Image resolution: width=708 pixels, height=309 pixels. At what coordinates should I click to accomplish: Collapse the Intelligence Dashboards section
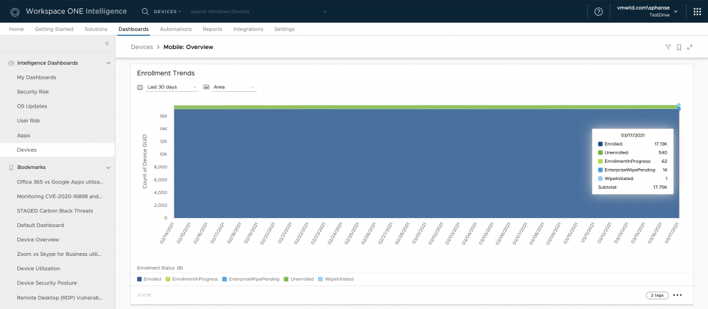click(x=108, y=63)
